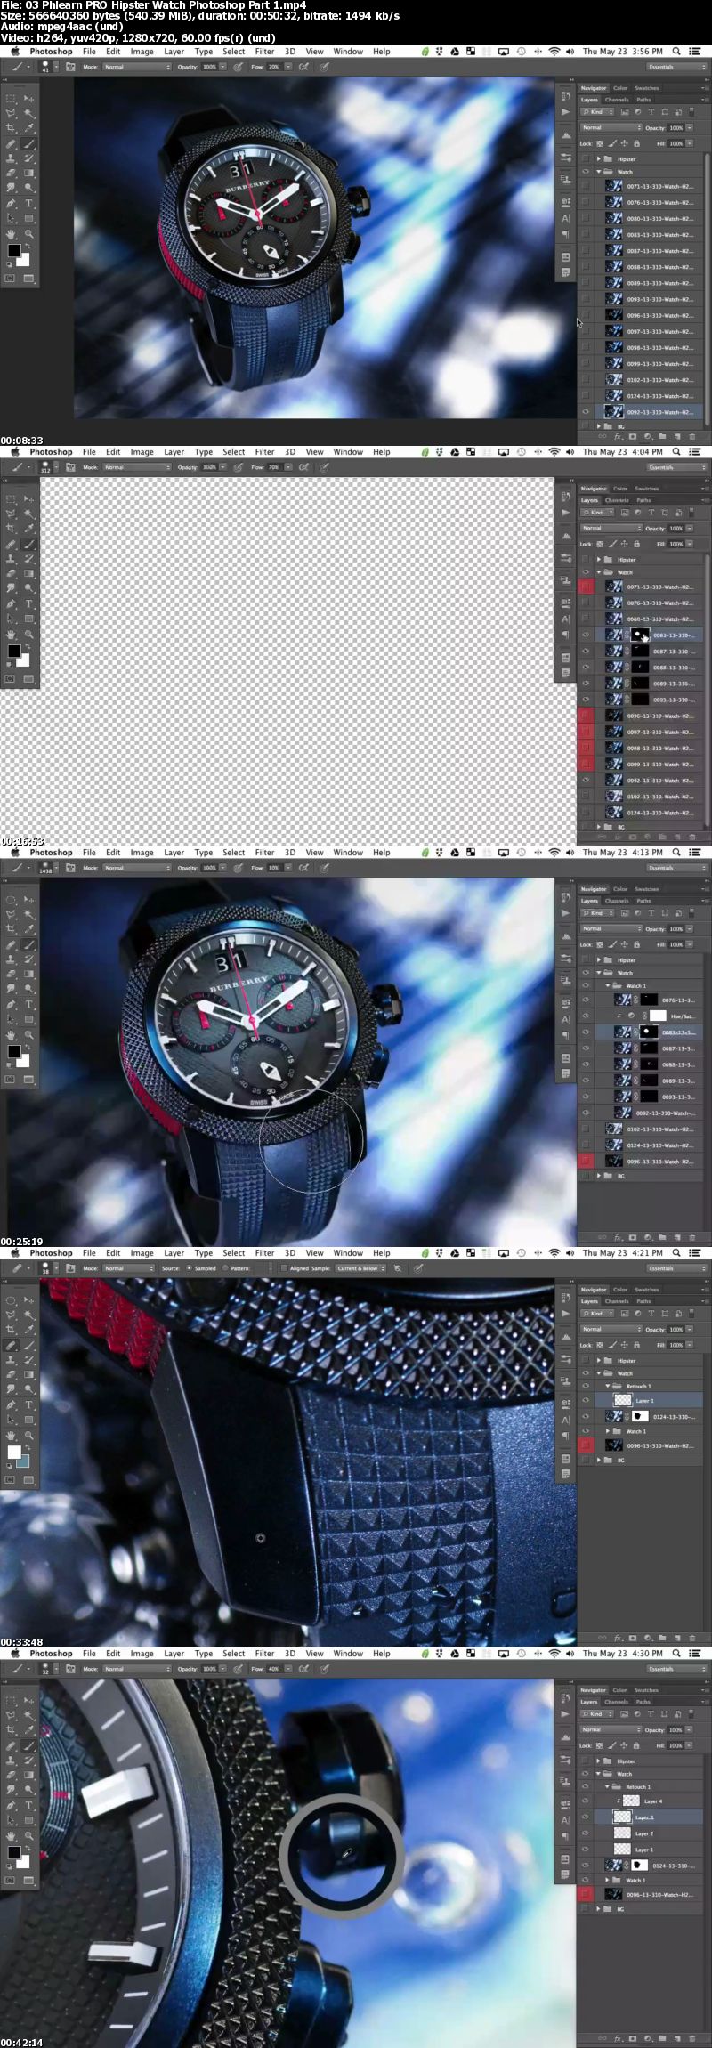Click the Flow 10% field, 00:25:19 frame
Viewport: 712px width, 2048px height.
point(274,868)
